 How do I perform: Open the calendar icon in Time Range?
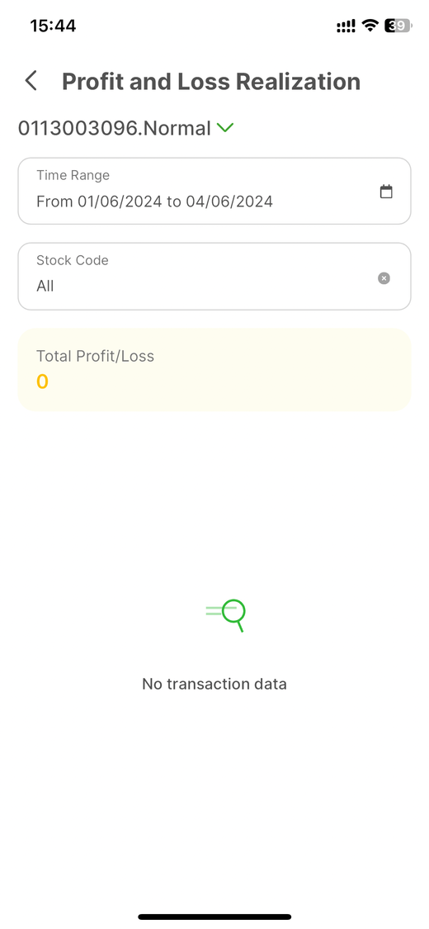click(x=386, y=192)
